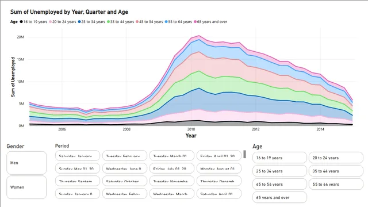Select the 16 to 19 years age tile

click(279, 158)
